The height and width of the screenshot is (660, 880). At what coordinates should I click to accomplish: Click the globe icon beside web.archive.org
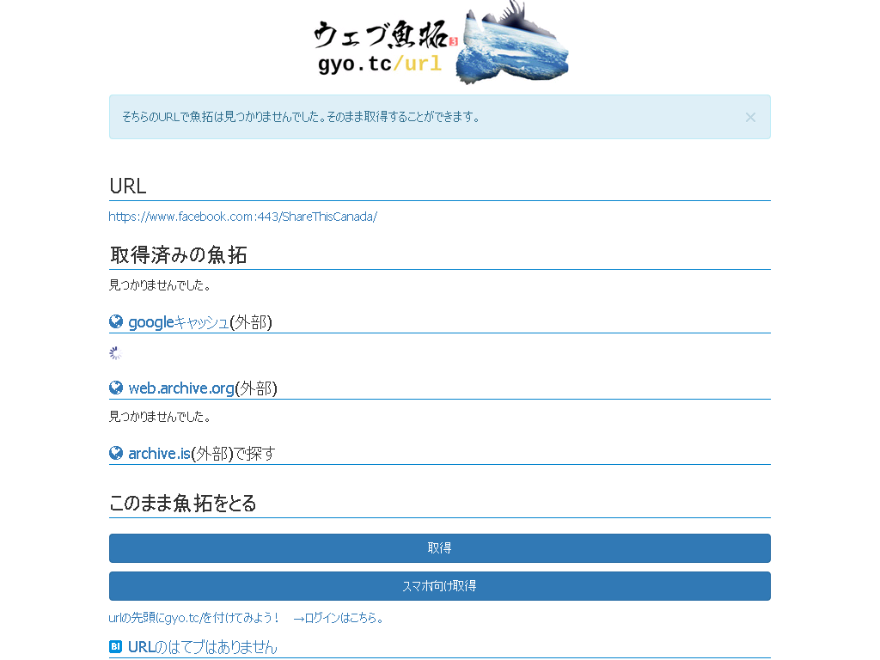point(116,388)
